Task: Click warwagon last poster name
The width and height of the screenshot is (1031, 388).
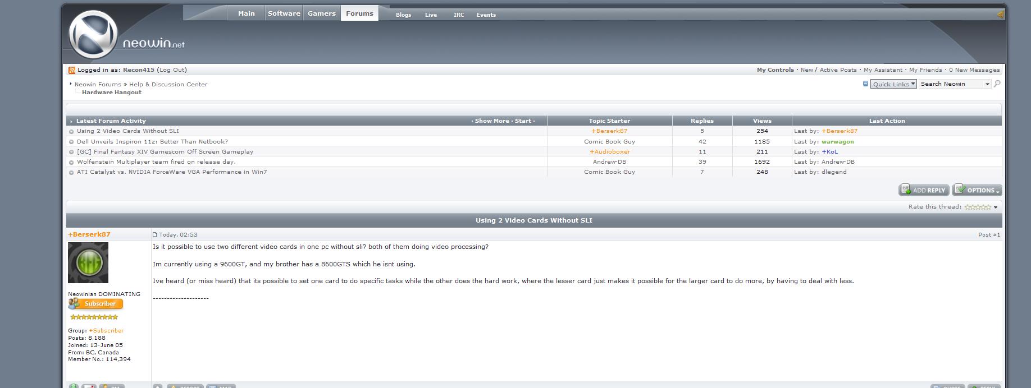Action: tap(837, 142)
